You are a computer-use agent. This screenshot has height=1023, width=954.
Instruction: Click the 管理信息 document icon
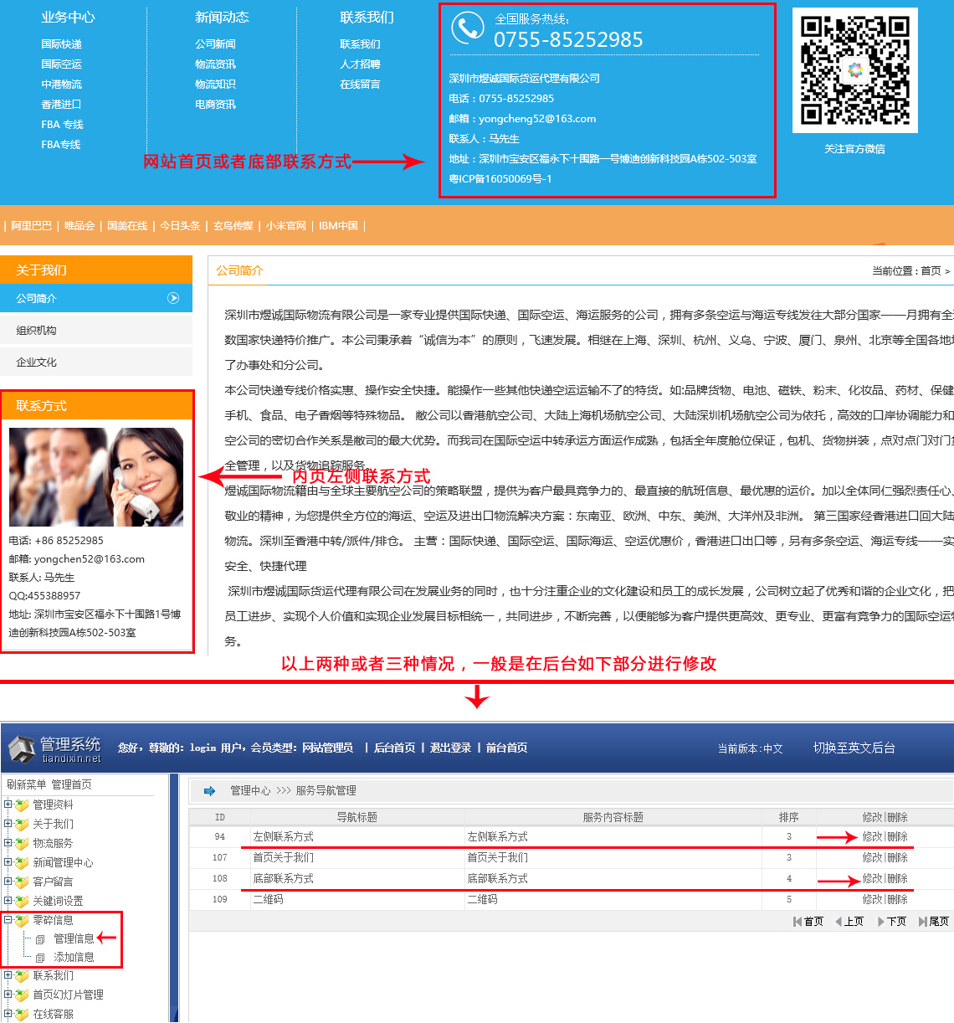point(39,939)
